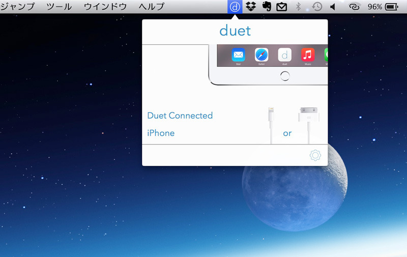Open the Dropbox menu bar icon

[x=250, y=7]
